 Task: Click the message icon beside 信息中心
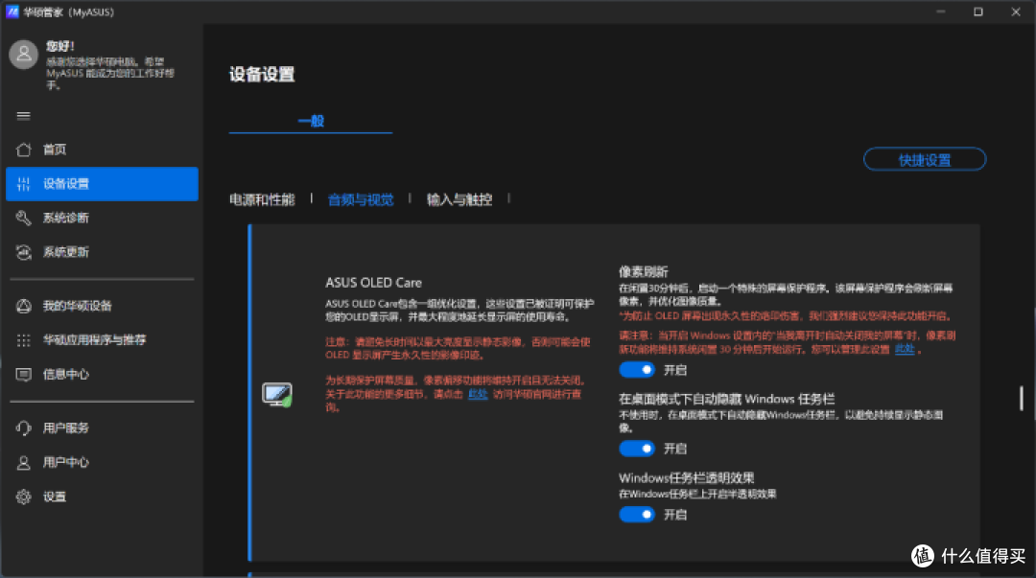[x=24, y=375]
